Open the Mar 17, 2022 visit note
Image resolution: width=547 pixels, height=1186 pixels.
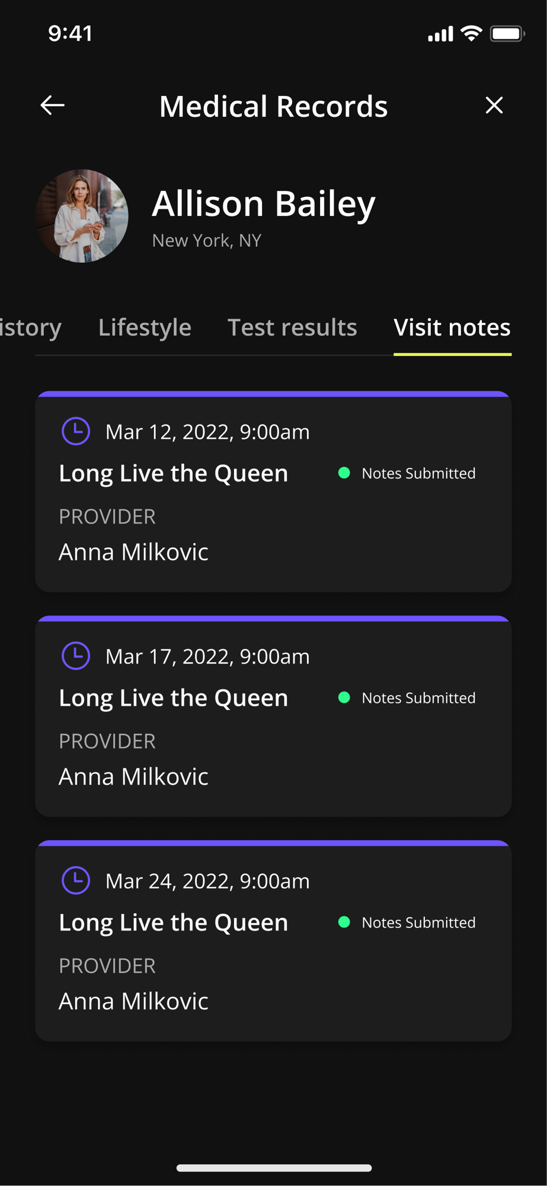click(273, 716)
